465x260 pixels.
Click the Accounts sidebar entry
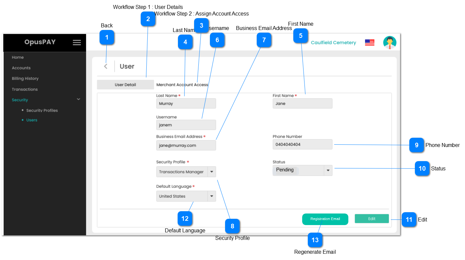point(21,68)
